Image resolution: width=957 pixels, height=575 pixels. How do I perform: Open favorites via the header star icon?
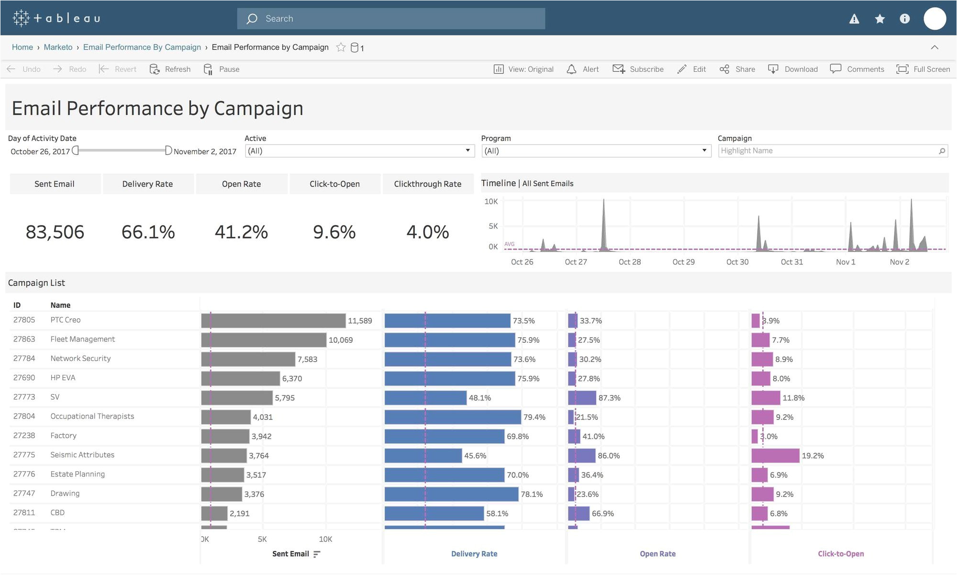879,19
